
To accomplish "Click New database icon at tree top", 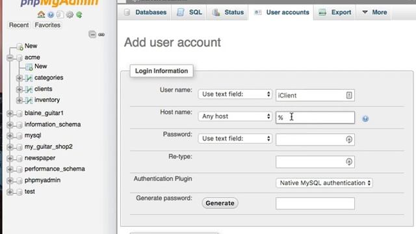I will tap(20, 47).
